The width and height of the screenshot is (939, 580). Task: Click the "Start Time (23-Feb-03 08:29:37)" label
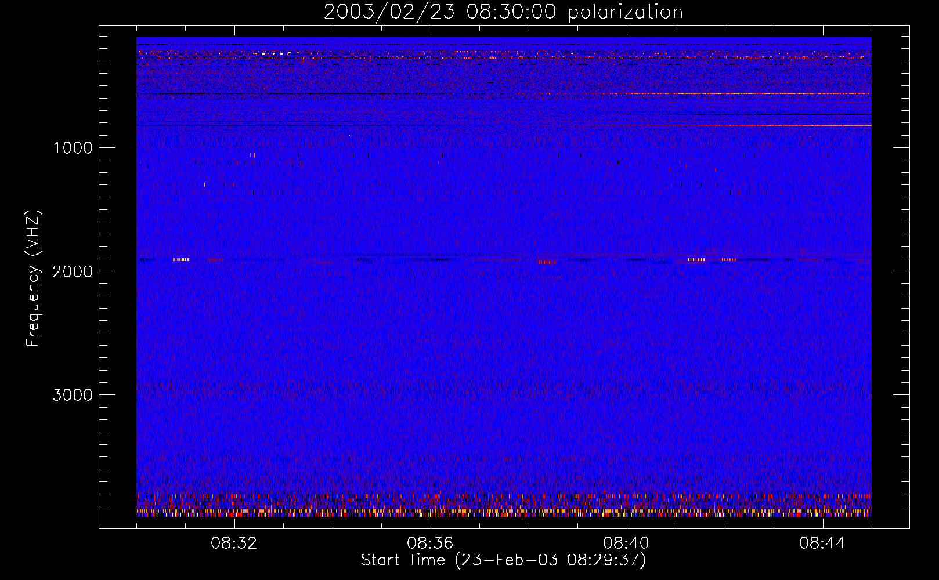[503, 560]
